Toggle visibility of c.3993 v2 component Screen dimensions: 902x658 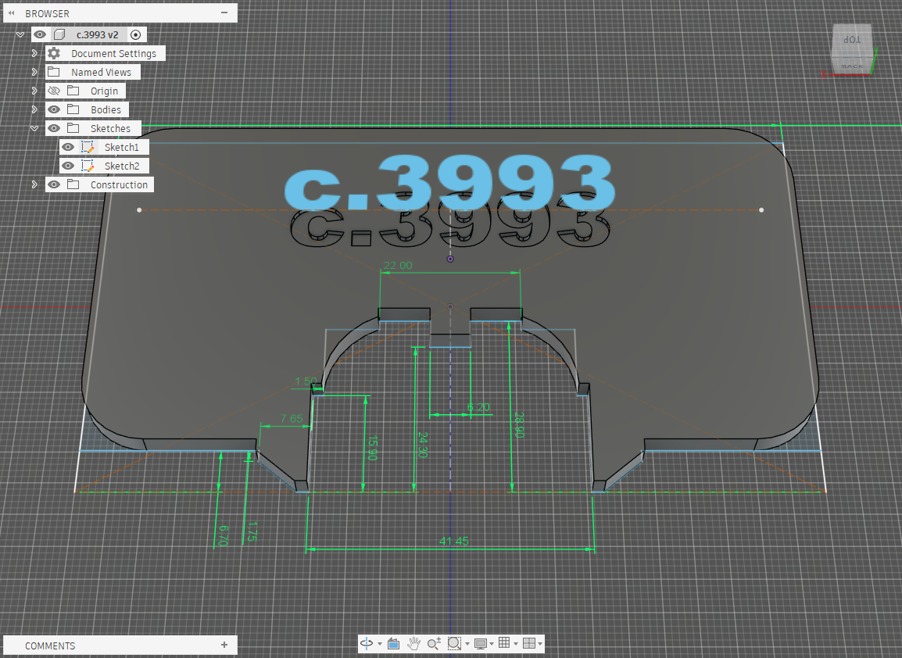40,34
